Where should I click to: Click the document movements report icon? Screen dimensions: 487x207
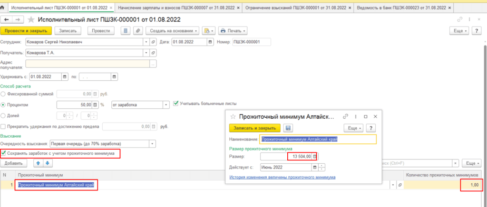(126, 30)
